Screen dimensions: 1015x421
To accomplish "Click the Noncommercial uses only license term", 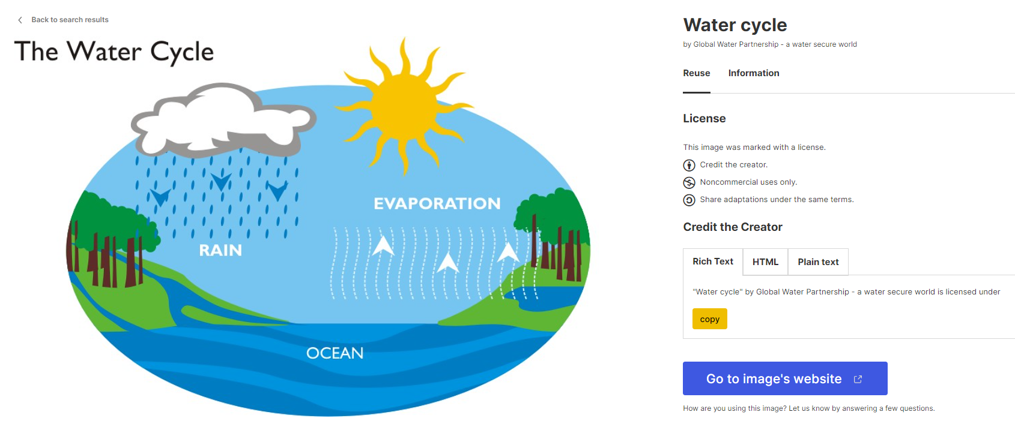I will coord(748,182).
